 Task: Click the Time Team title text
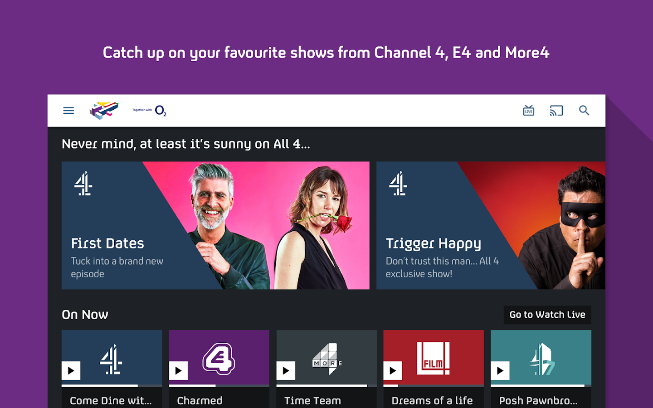[x=312, y=401]
